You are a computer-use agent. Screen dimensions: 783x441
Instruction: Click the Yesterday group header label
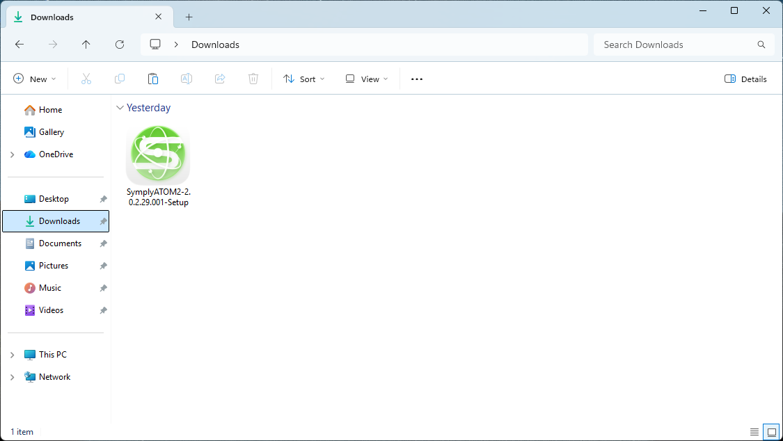(148, 108)
